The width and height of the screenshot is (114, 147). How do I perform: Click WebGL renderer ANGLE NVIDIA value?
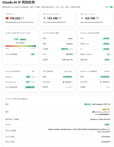[79, 131]
